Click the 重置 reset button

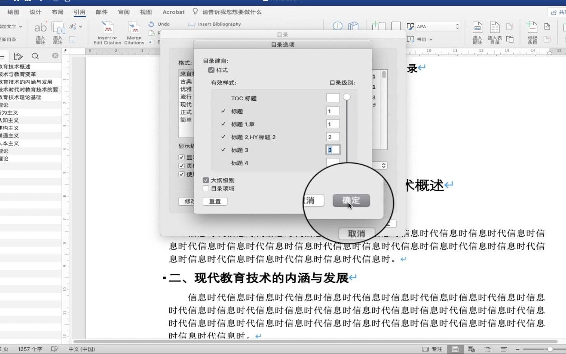tap(215, 201)
